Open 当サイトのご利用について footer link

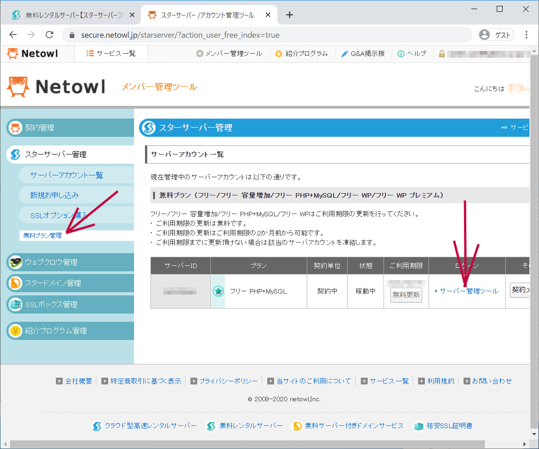click(x=314, y=381)
